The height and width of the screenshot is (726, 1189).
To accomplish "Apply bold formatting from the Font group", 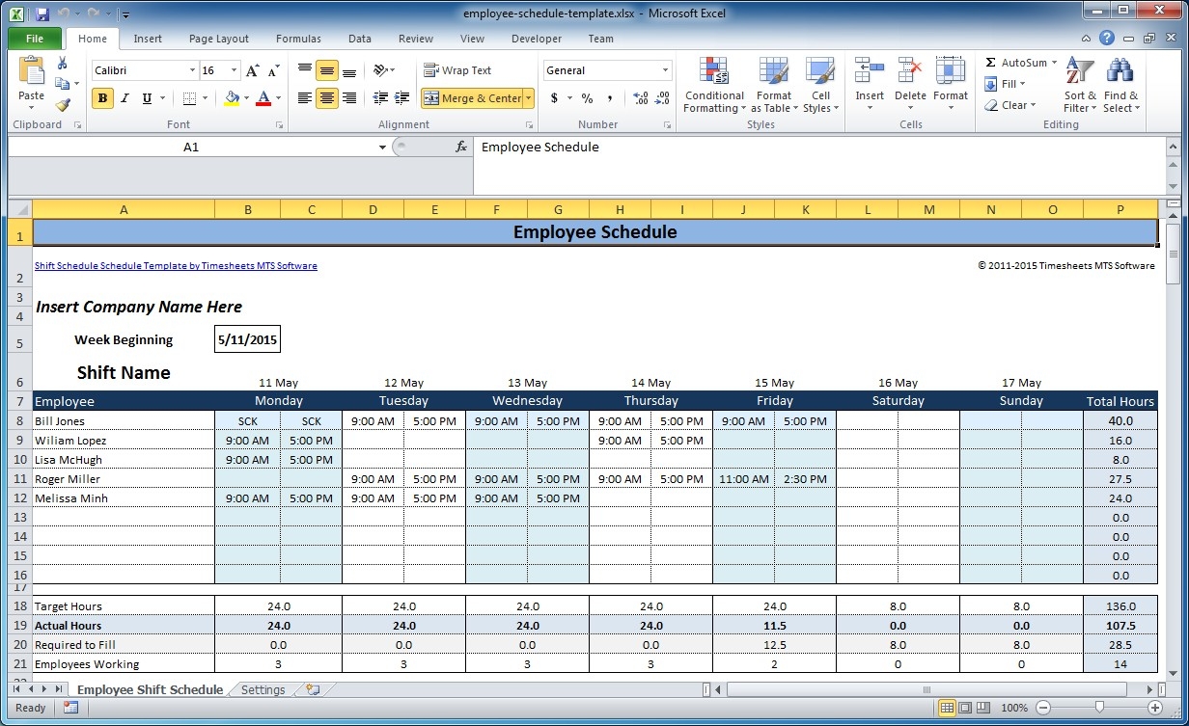I will point(101,98).
